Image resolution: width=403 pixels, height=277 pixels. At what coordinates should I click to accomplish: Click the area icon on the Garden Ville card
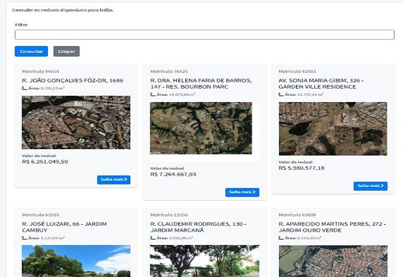(281, 94)
